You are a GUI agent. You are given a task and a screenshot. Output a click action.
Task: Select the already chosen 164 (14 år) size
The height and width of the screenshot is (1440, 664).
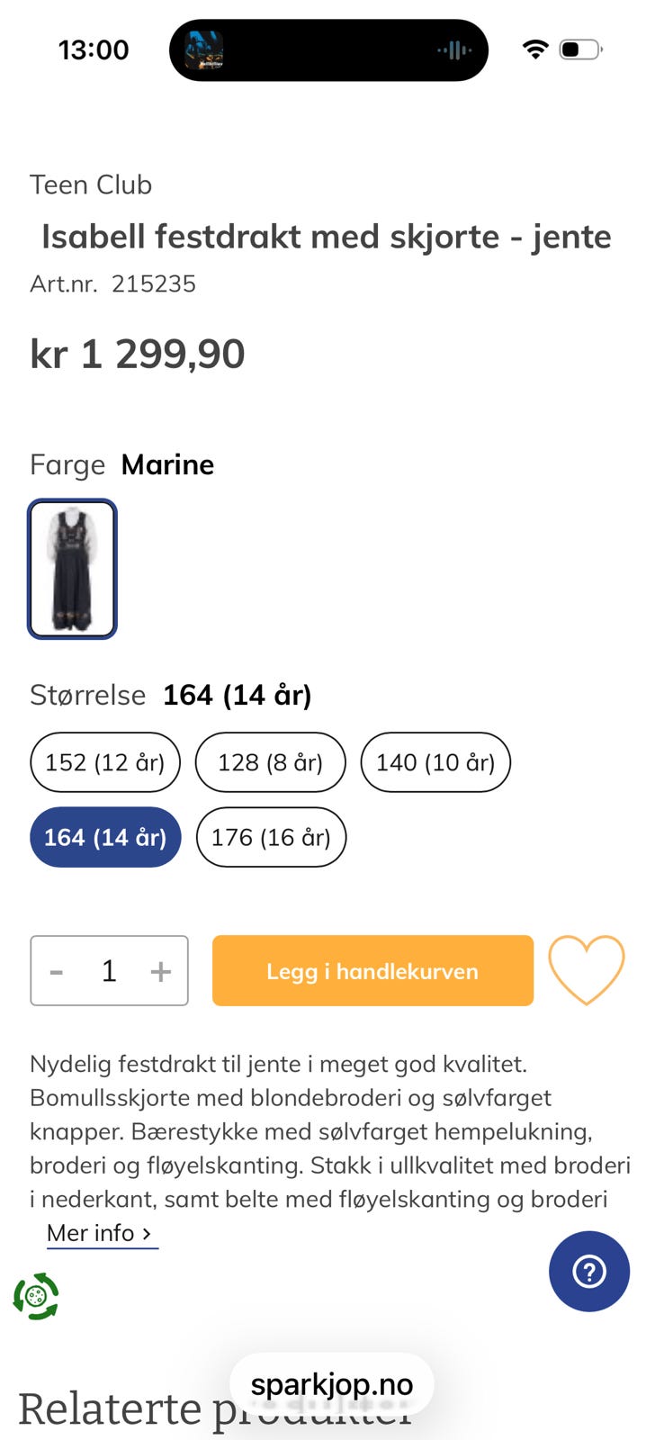click(105, 837)
